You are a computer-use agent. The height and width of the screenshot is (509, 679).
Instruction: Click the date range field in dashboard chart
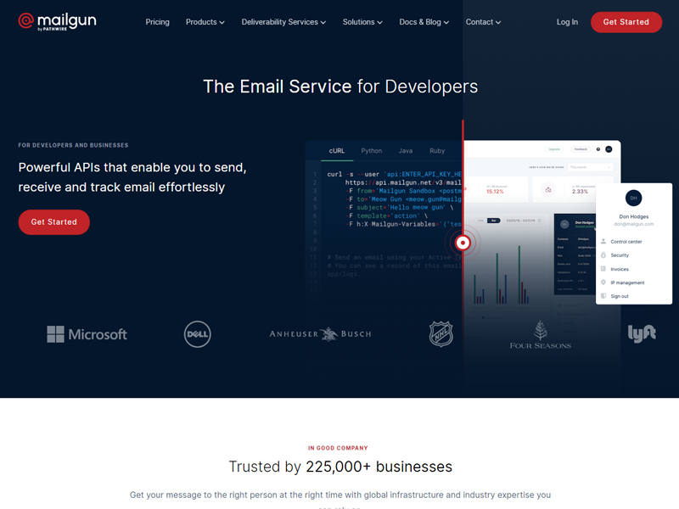point(524,221)
